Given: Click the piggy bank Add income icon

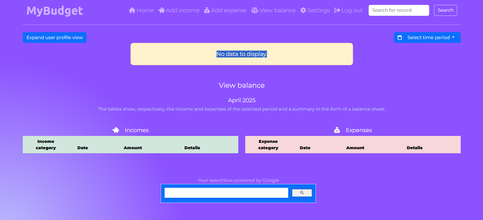Looking at the screenshot, I should tap(162, 10).
